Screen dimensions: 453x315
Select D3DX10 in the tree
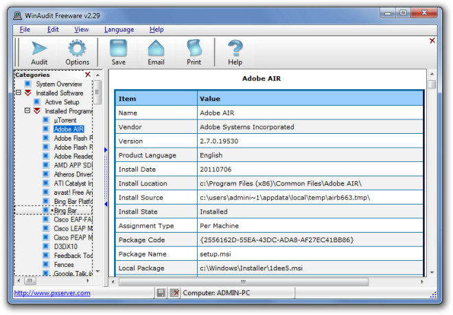coord(66,247)
